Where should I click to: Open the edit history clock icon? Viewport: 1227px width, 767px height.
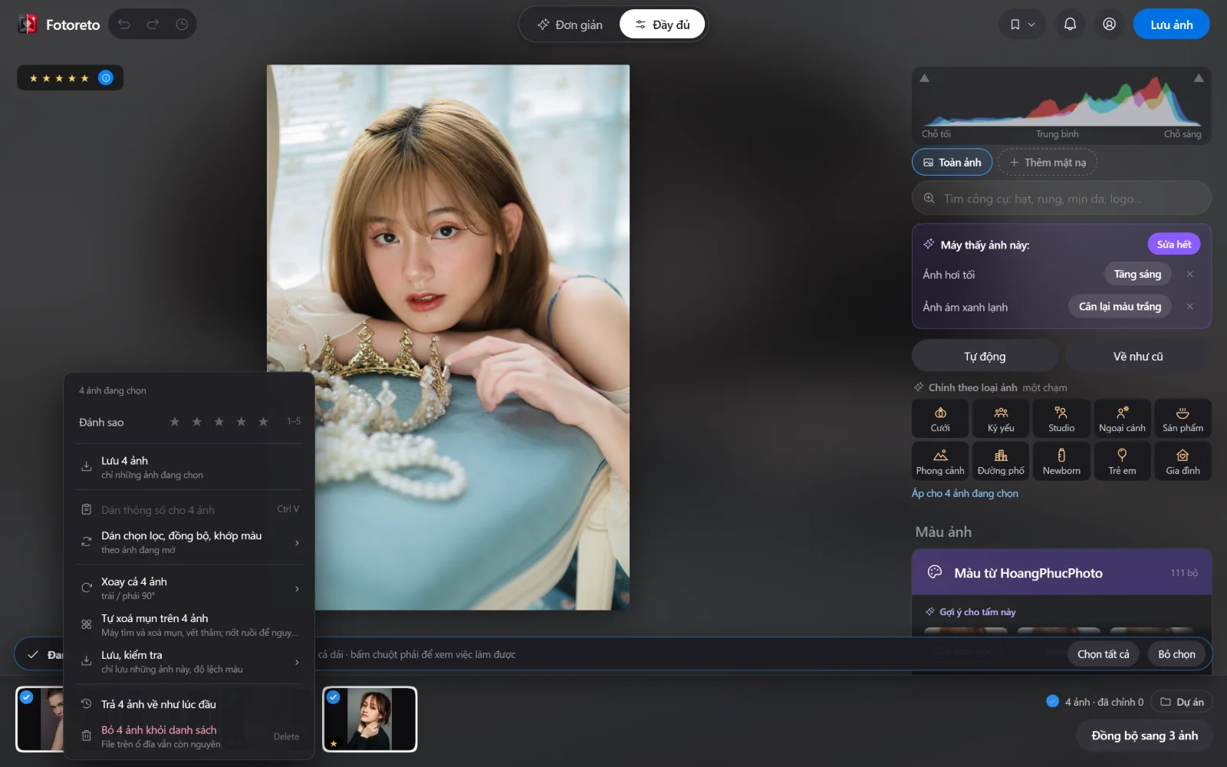(x=182, y=25)
